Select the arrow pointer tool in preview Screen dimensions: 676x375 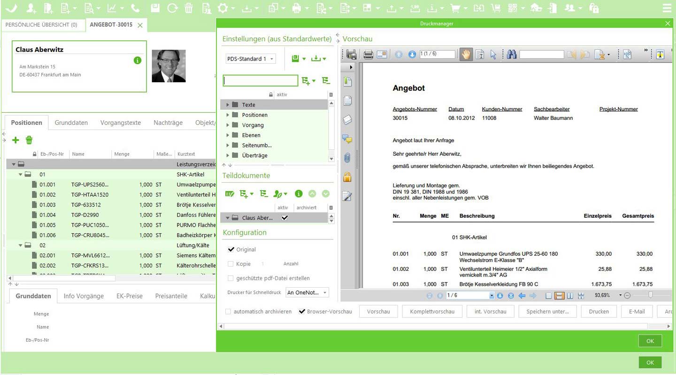(493, 54)
